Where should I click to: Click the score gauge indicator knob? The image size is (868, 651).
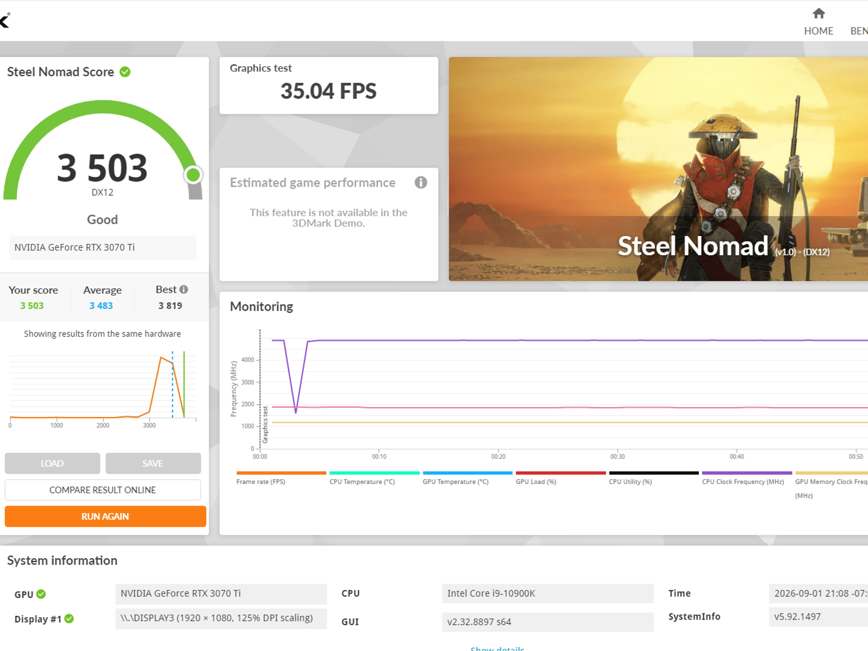point(193,175)
